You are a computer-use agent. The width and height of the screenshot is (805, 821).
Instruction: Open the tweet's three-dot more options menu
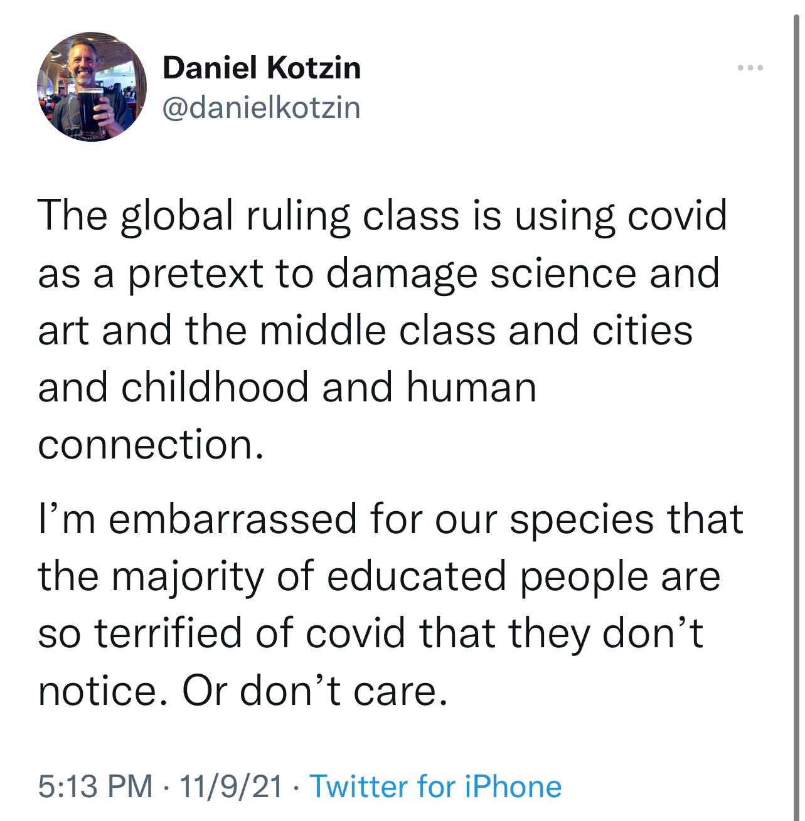pos(750,68)
